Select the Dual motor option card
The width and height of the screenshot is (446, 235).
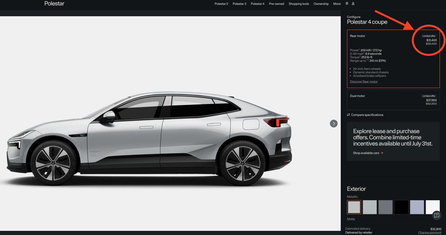point(393,100)
